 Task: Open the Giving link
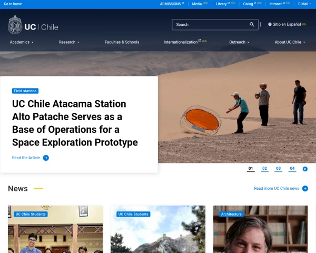(248, 4)
